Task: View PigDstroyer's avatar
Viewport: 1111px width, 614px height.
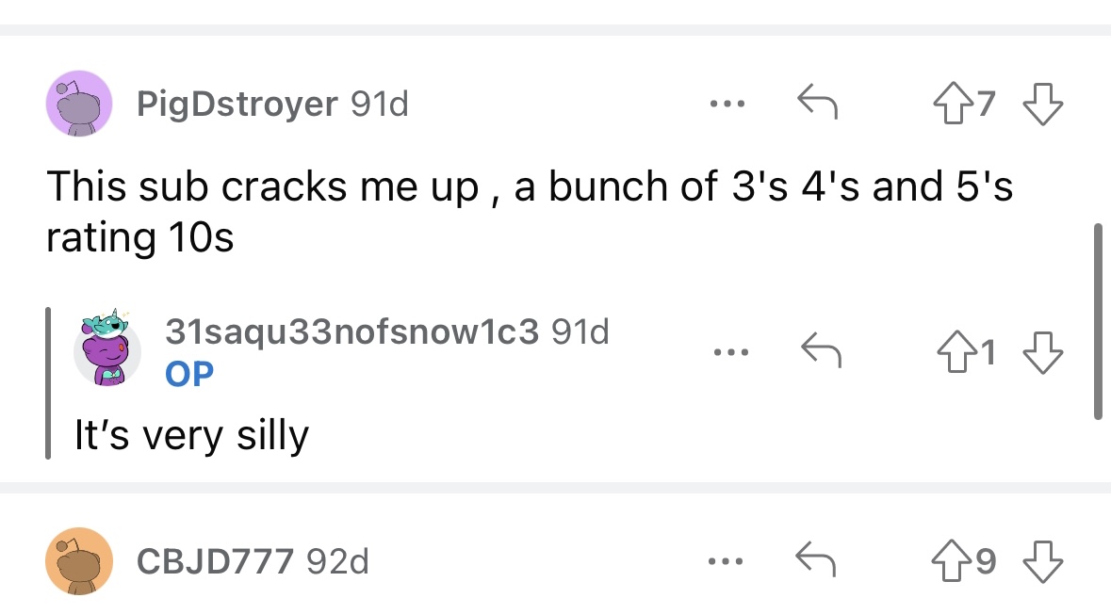Action: [80, 104]
